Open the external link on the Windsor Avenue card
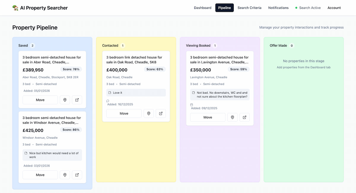This screenshot has height=193, width=356. [77, 175]
